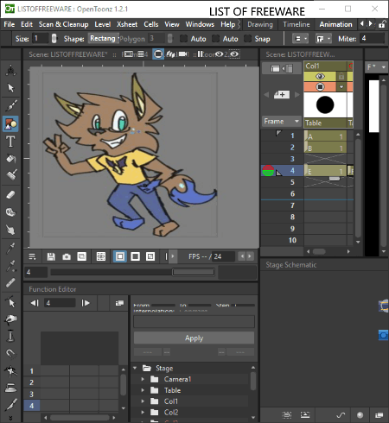
Task: Select the Magnet tool
Action: click(10, 353)
